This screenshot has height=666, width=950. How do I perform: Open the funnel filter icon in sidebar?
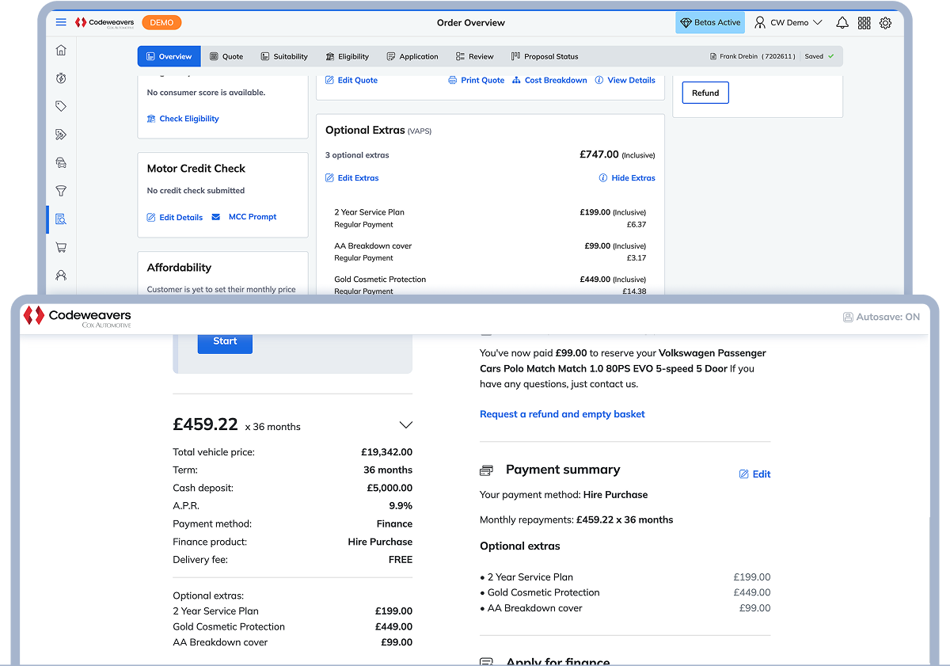[61, 191]
